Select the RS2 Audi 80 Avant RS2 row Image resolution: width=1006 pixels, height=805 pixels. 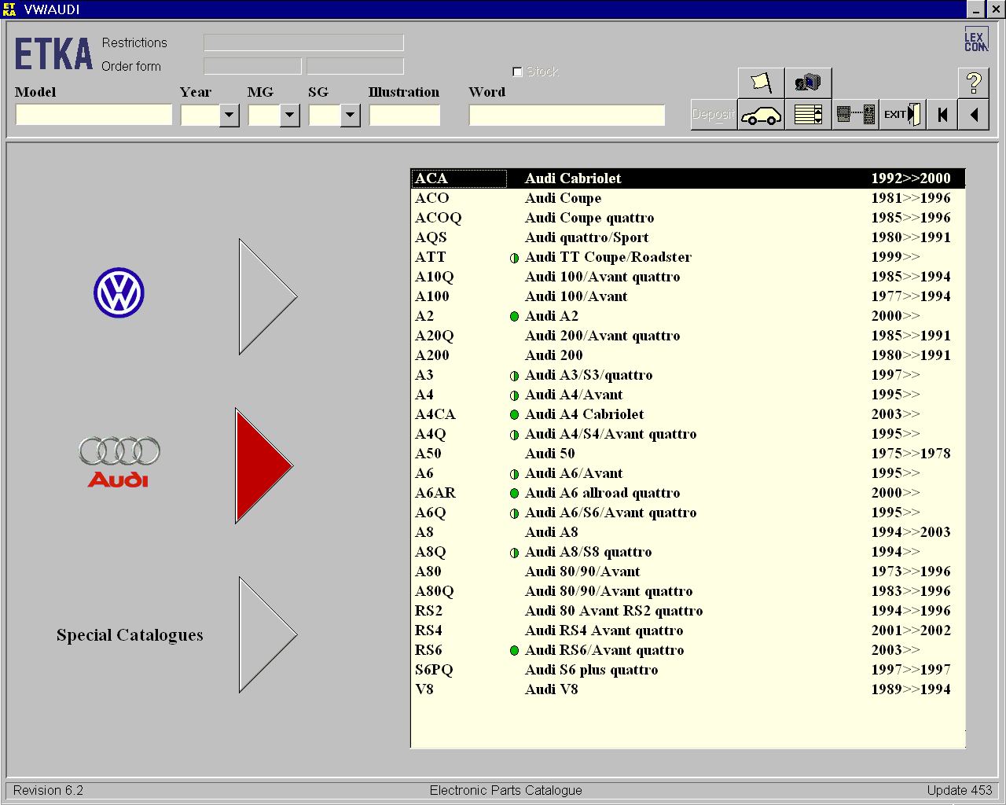688,611
